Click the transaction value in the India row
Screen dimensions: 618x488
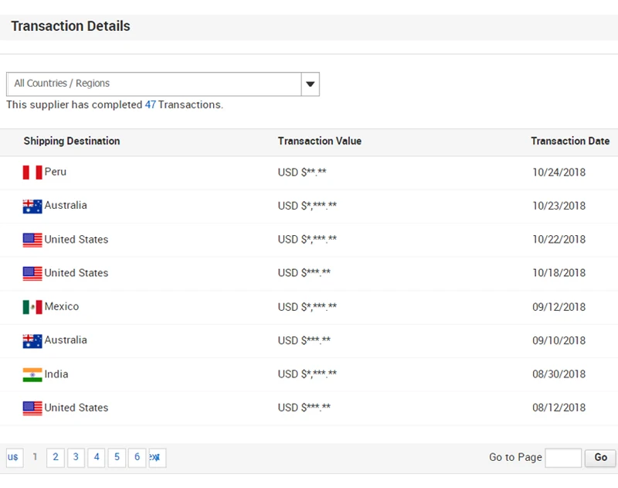coord(307,374)
